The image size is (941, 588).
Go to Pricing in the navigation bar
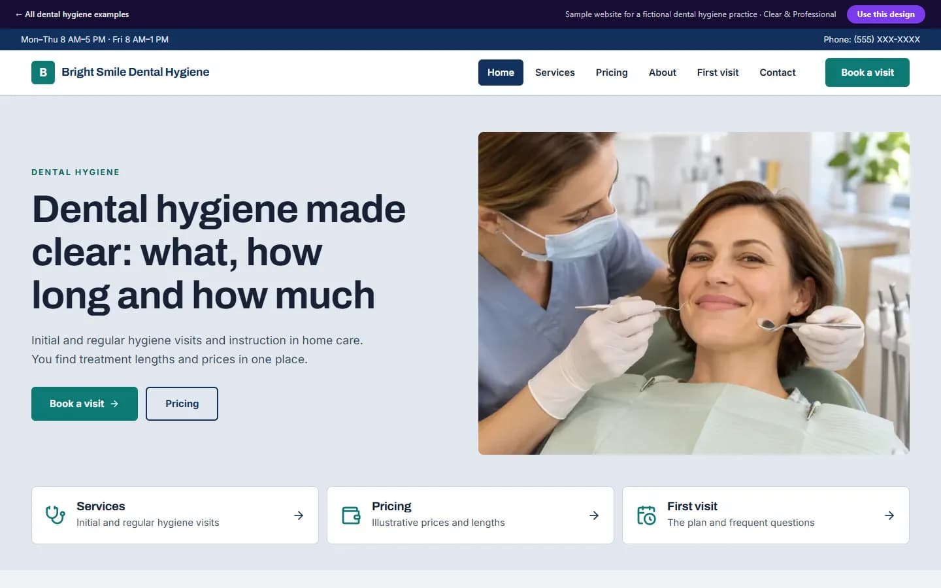tap(612, 73)
